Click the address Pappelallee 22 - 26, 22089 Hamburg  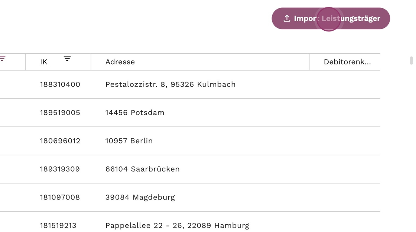coord(177,225)
